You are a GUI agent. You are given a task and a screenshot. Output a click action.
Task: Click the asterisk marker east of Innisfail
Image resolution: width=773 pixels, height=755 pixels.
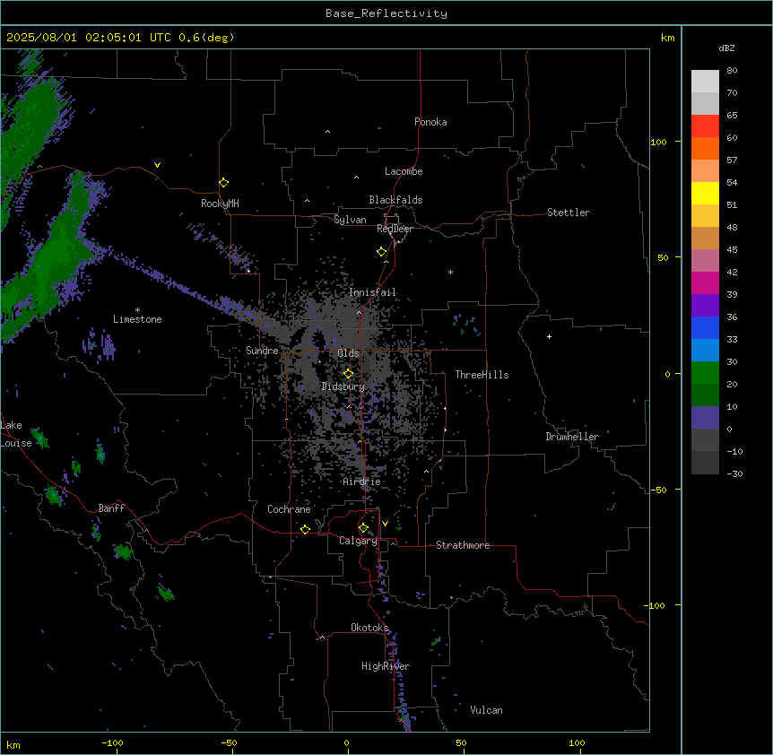point(450,272)
